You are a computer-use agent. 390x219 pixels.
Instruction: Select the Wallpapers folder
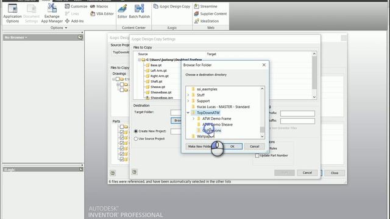point(205,136)
